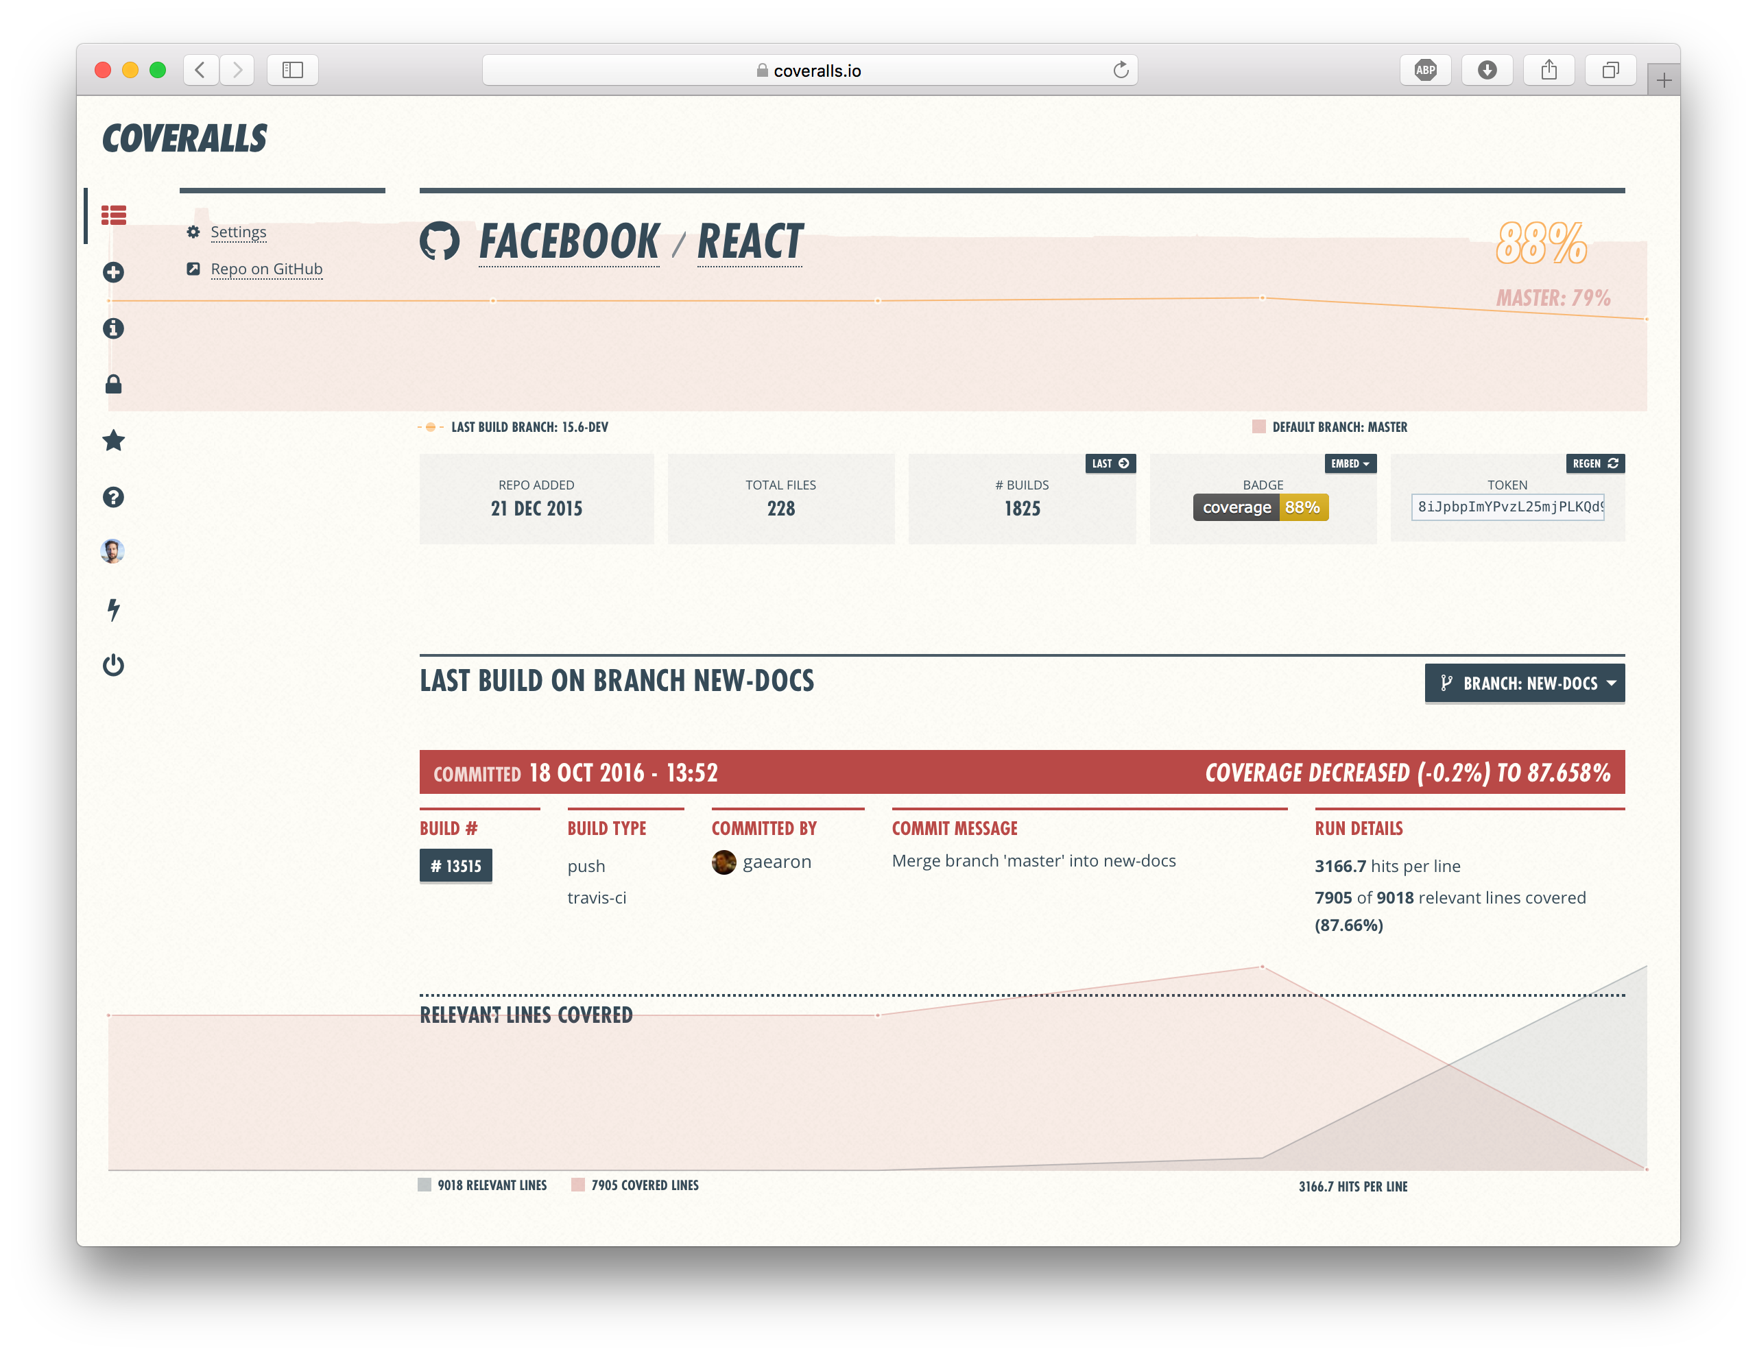Expand the EMBED badge dropdown
Viewport: 1757px width, 1356px height.
click(1350, 463)
